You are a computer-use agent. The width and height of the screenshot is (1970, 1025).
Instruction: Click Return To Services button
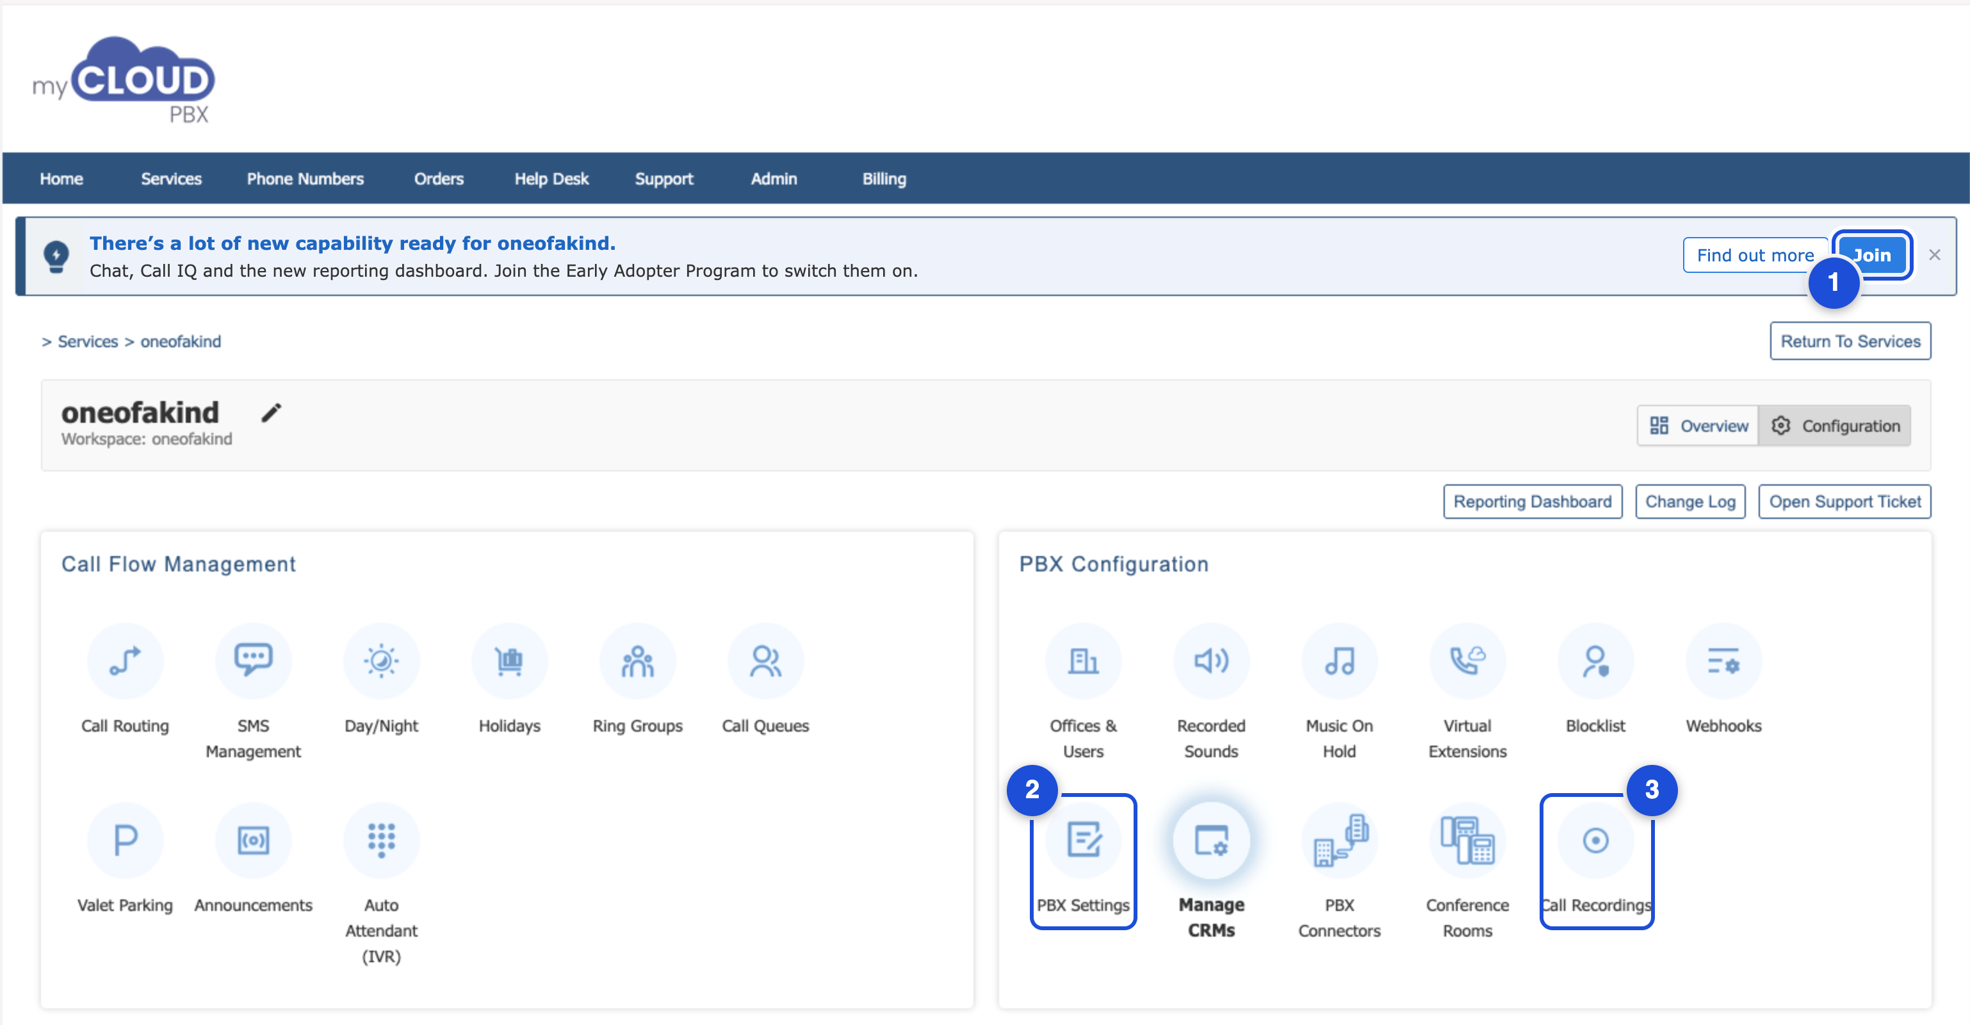pyautogui.click(x=1850, y=341)
